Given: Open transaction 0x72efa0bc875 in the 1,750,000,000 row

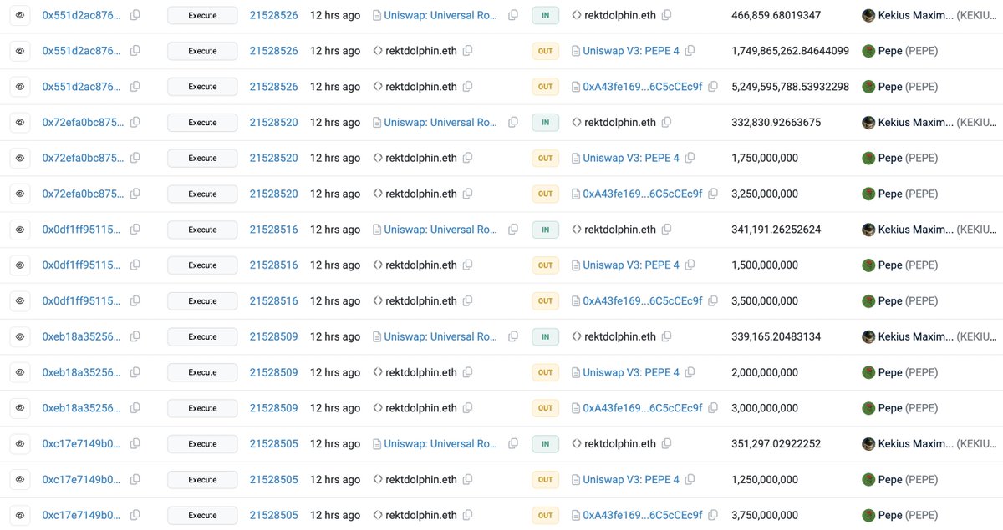Looking at the screenshot, I should (x=83, y=158).
